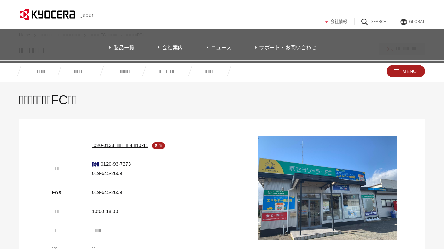
Task: Open サポート・お問い合わせ menu item
Action: (x=286, y=47)
